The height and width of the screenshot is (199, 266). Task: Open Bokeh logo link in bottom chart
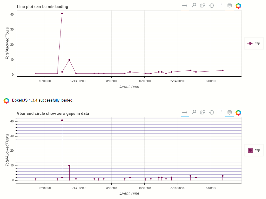[x=238, y=113]
